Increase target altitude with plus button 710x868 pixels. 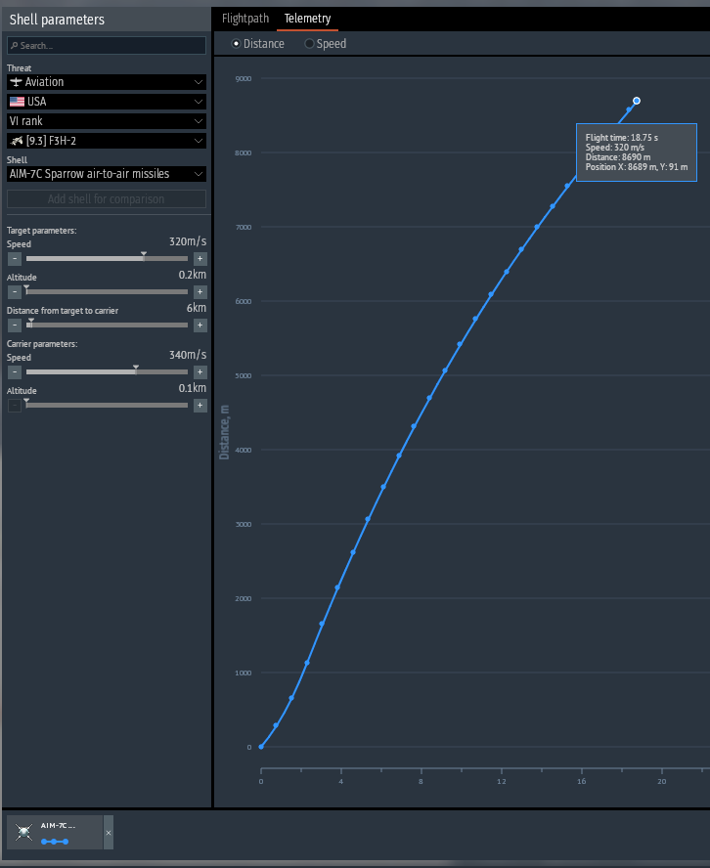[200, 292]
